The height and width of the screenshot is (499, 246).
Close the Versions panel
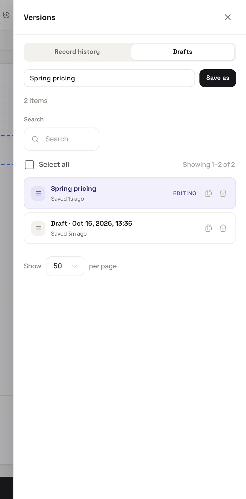coord(228,17)
